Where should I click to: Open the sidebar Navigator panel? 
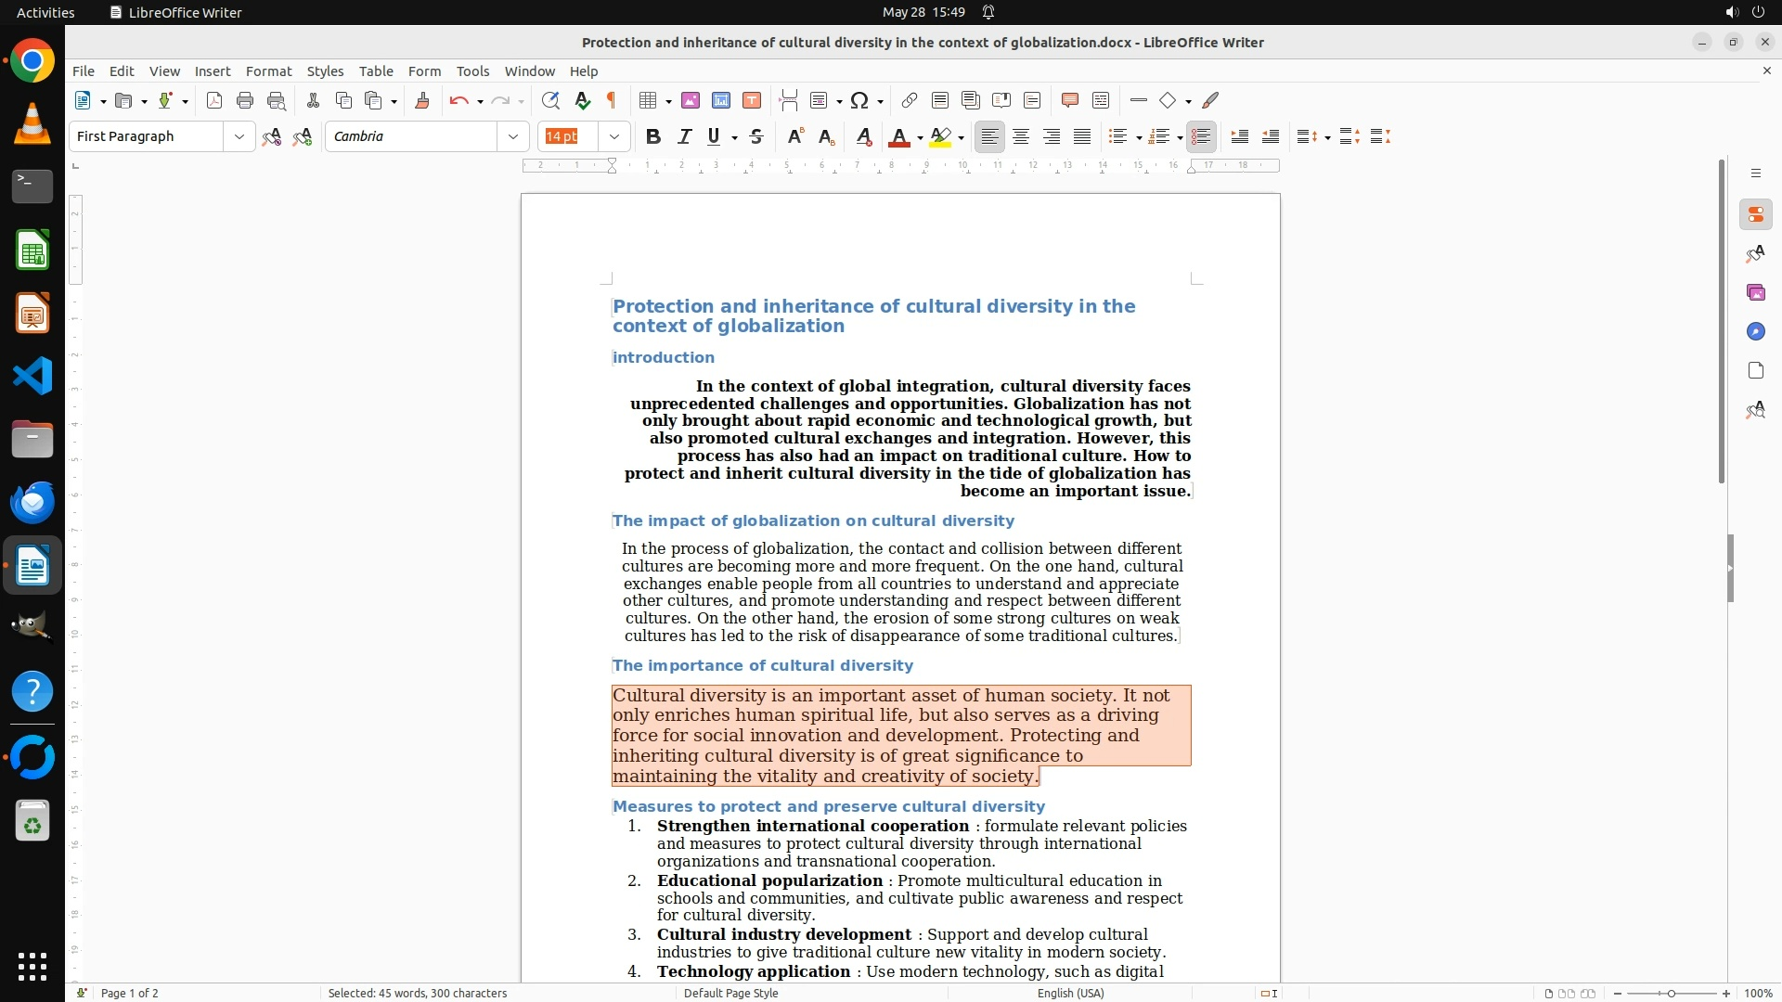click(1755, 332)
